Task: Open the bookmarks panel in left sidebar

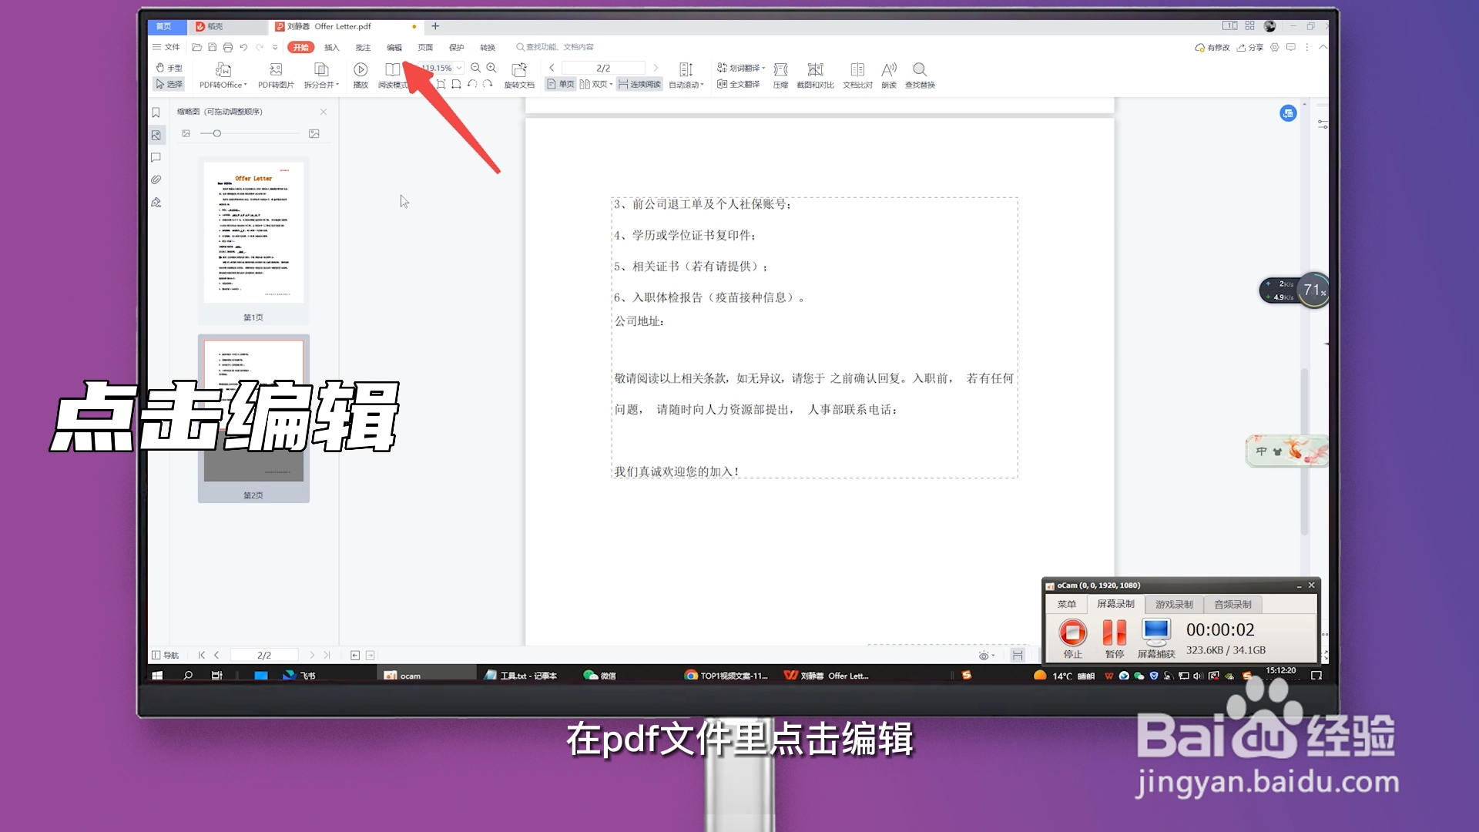Action: point(156,112)
